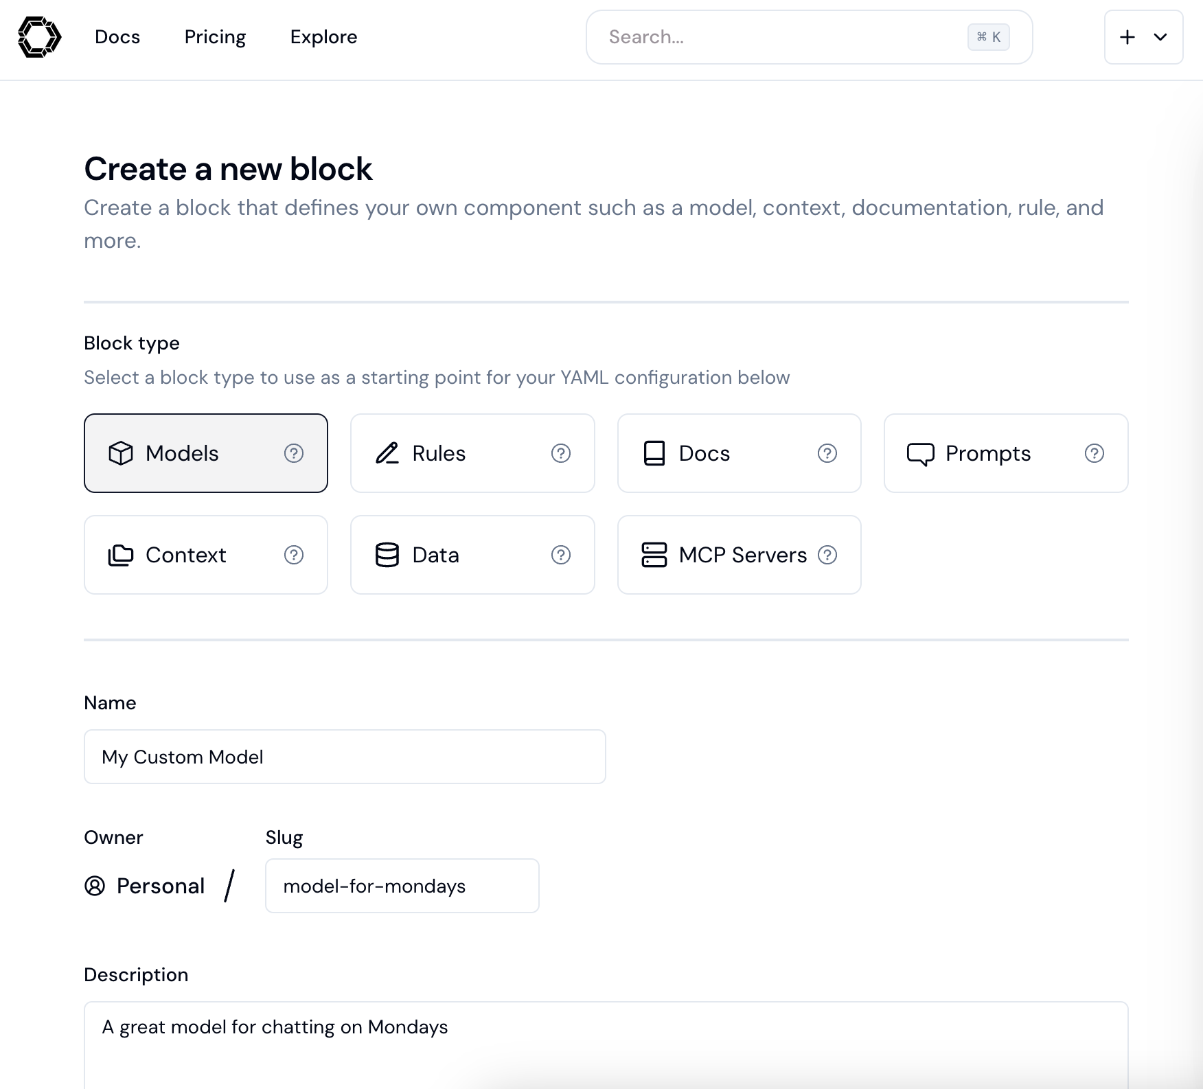This screenshot has height=1089, width=1203.
Task: Click the hexagonal site logo
Action: (38, 36)
